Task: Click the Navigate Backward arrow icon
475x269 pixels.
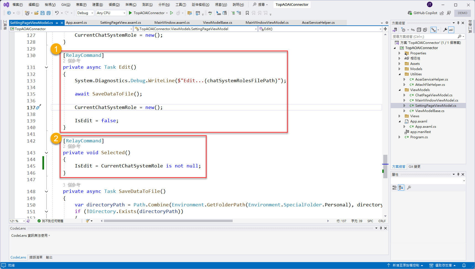Action: point(9,13)
